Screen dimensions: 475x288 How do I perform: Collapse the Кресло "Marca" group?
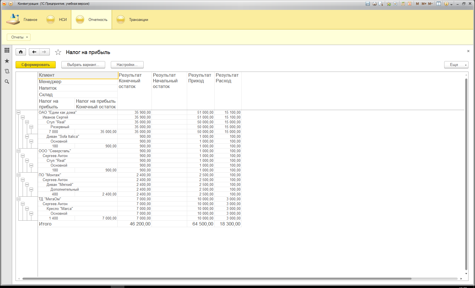pos(27,209)
